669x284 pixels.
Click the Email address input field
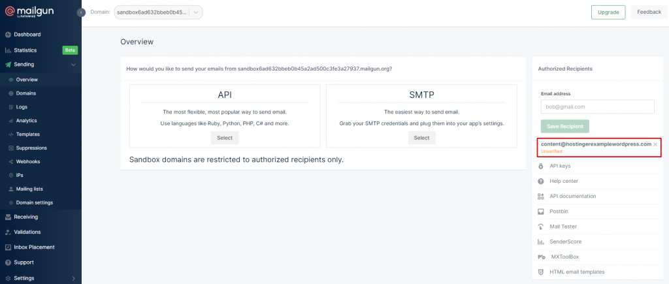[x=597, y=106]
